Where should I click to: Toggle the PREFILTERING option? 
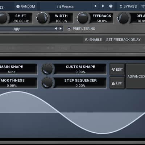(81, 29)
